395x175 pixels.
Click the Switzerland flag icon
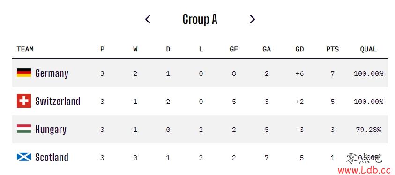[x=24, y=101]
